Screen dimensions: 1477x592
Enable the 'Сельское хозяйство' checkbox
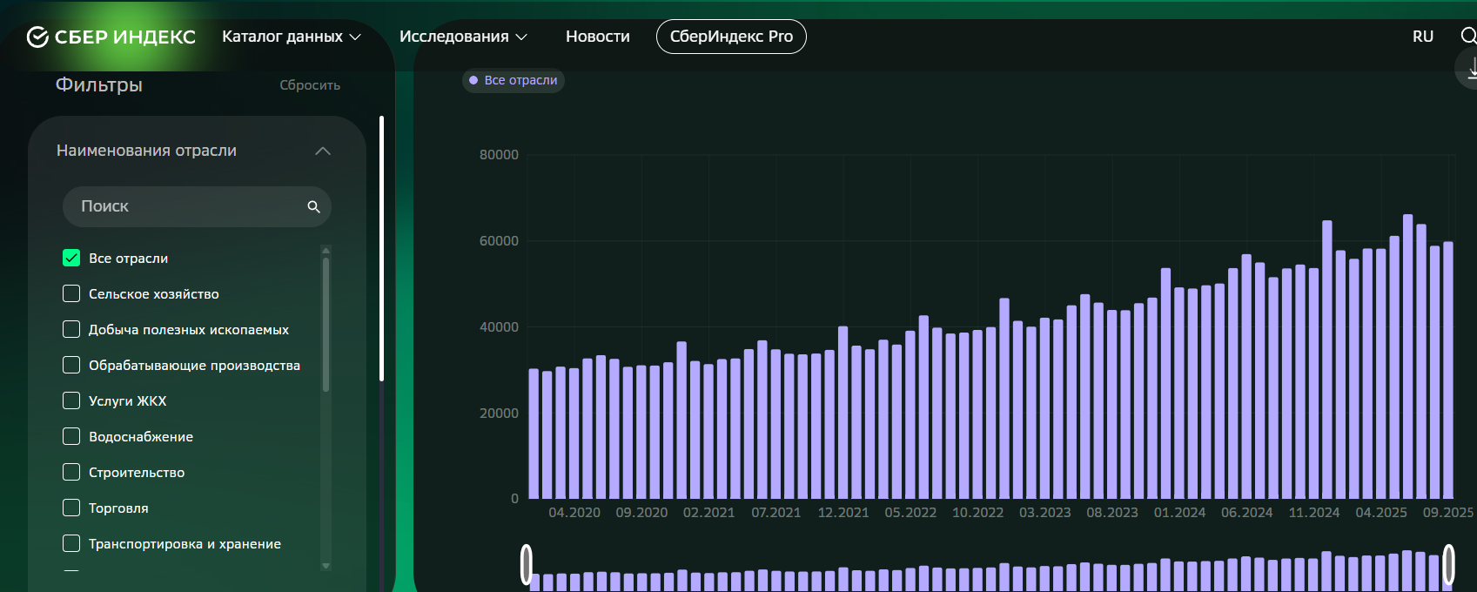71,293
